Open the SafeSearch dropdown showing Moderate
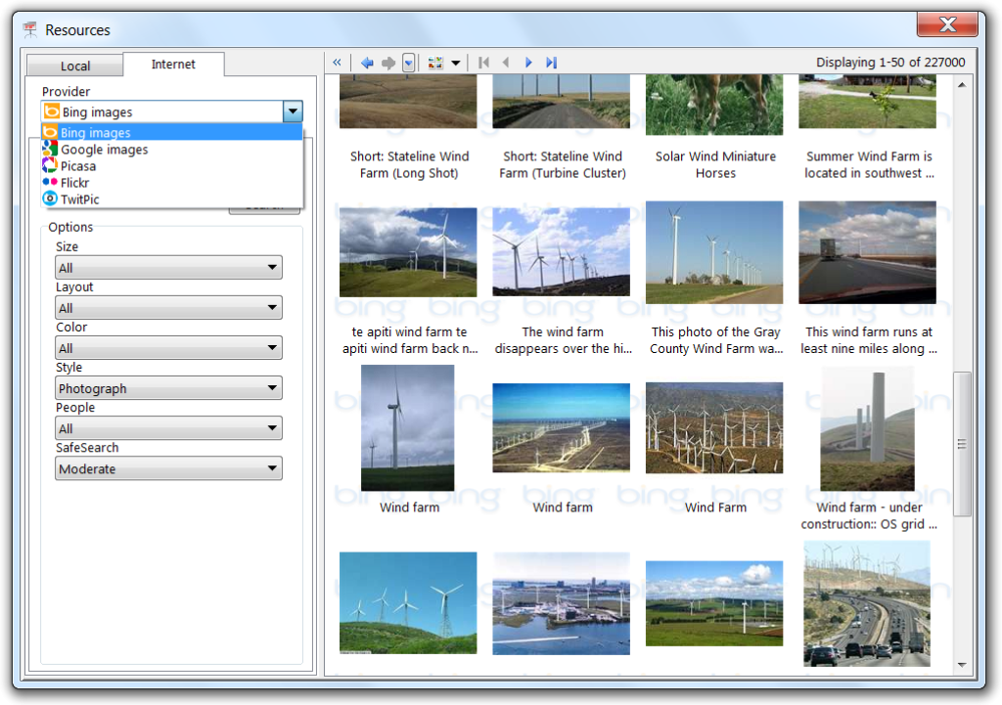 (168, 468)
